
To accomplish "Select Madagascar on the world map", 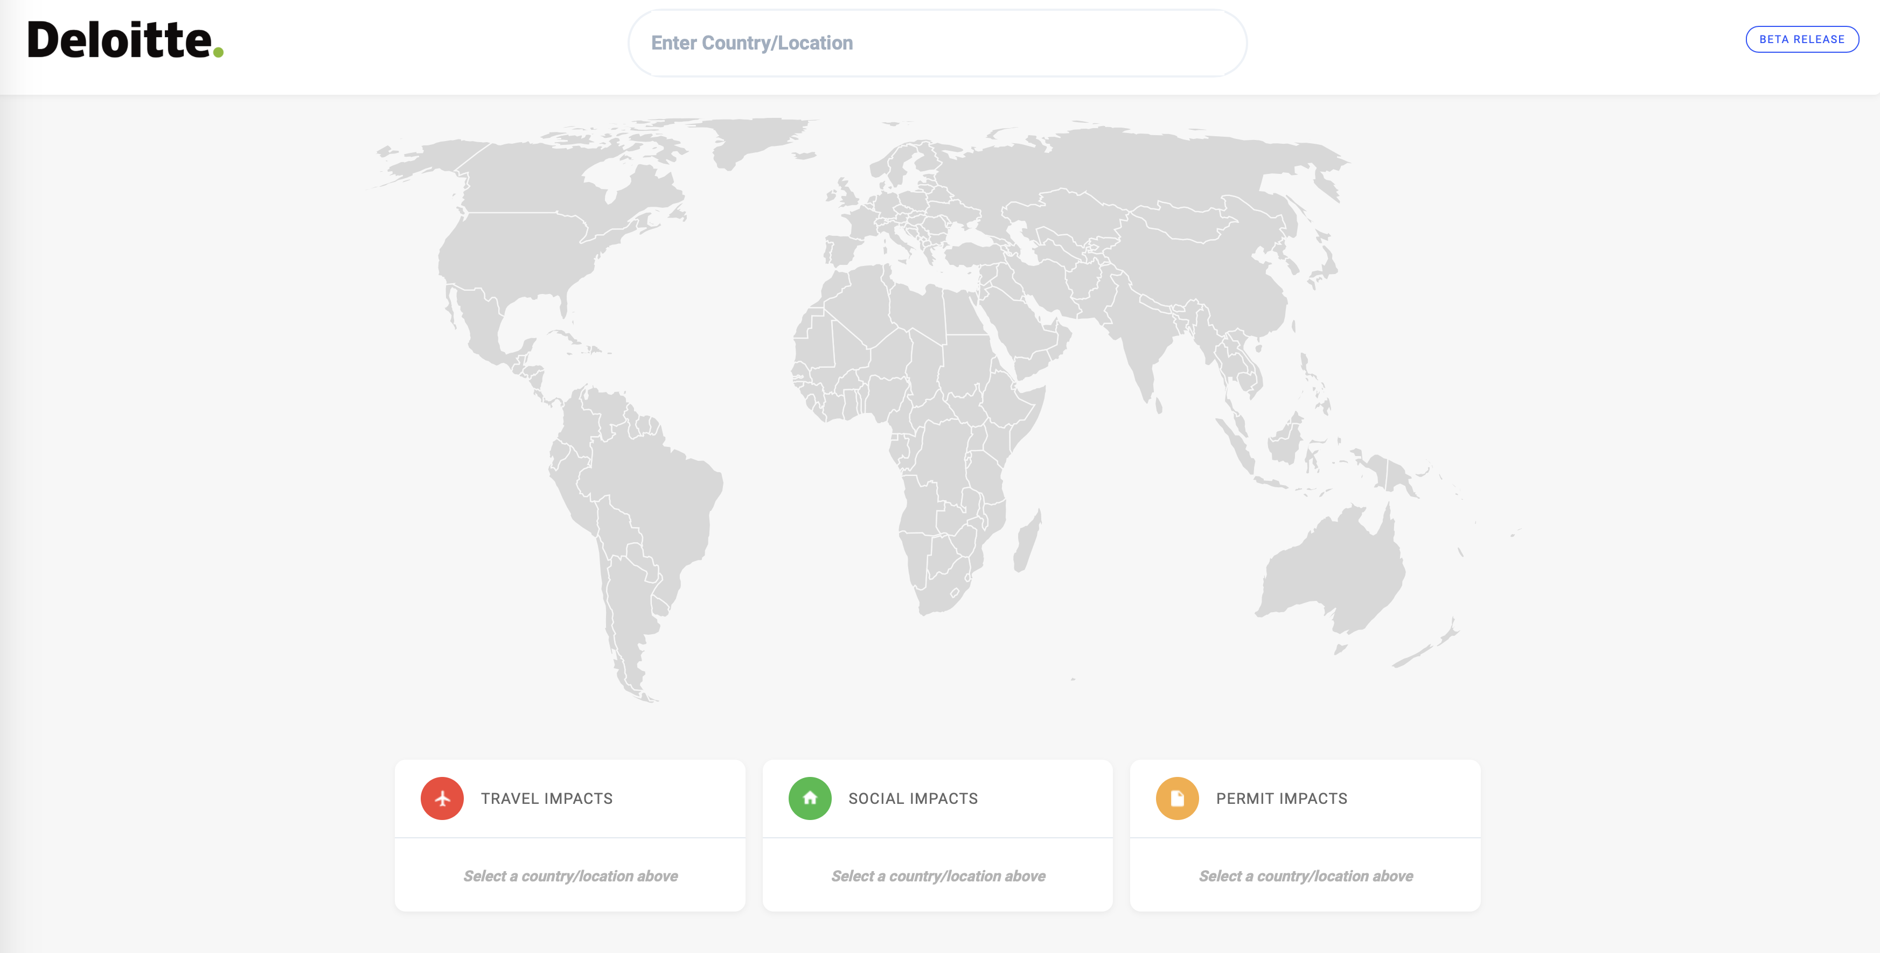I will [1027, 542].
